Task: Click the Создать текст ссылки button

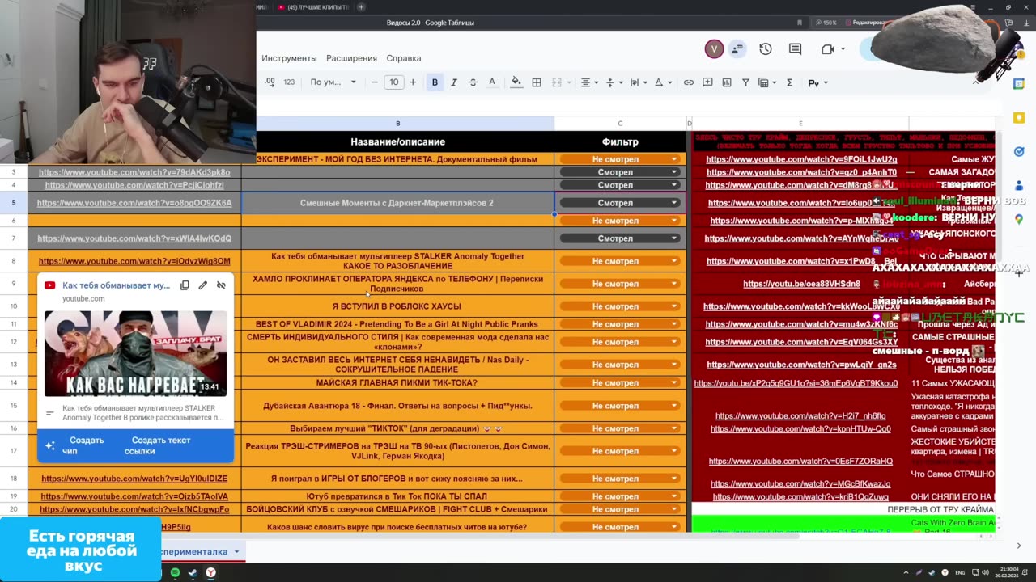Action: [157, 445]
